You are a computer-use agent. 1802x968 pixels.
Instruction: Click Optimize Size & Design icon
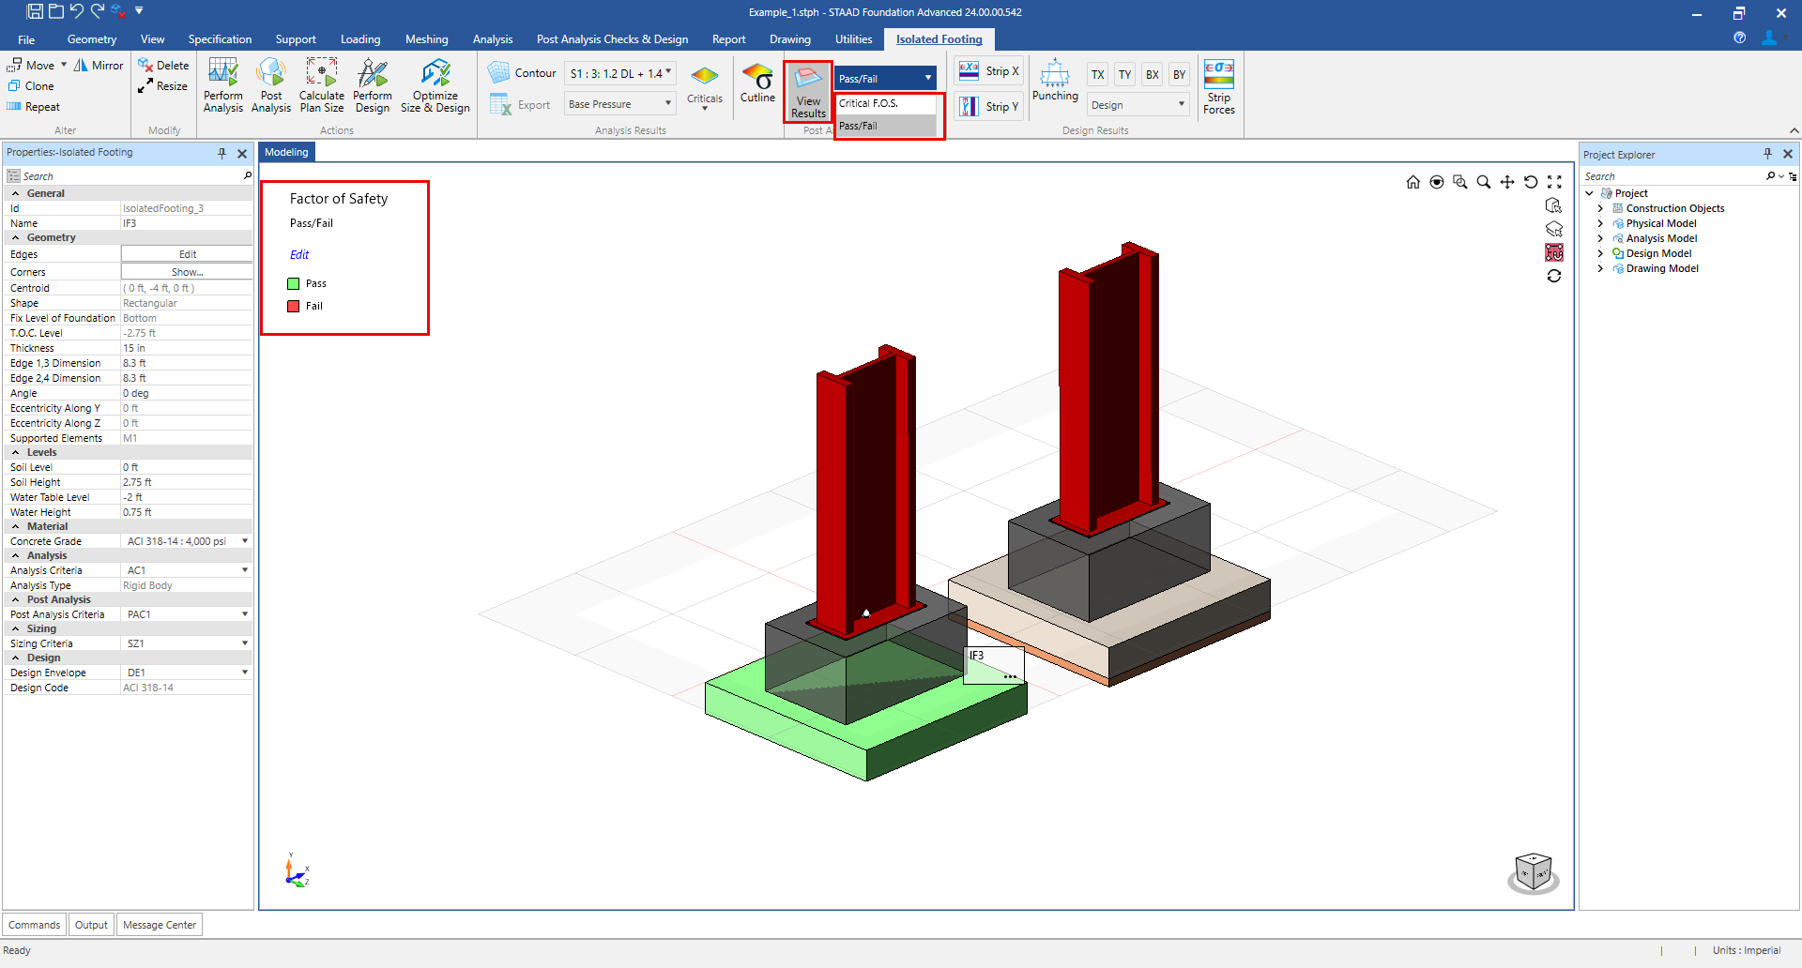435,85
